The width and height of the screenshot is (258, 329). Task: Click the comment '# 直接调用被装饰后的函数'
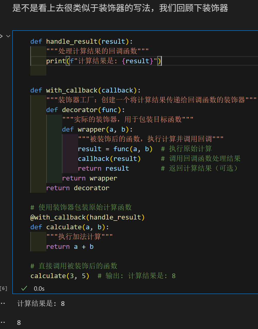pos(74,266)
